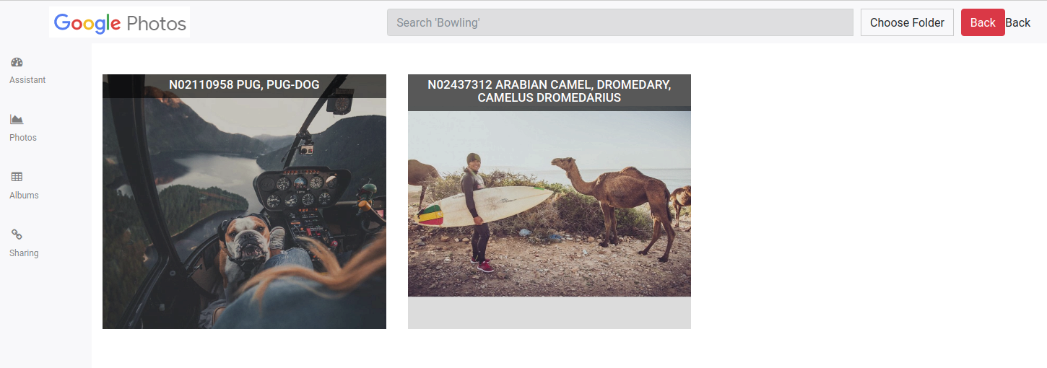
Task: Click the Choose Folder button
Action: [907, 22]
